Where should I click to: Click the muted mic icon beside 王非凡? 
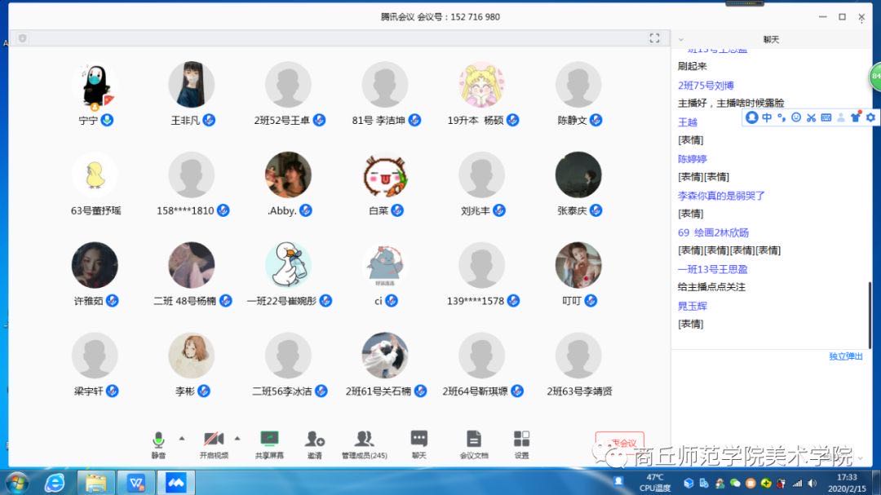(x=209, y=120)
